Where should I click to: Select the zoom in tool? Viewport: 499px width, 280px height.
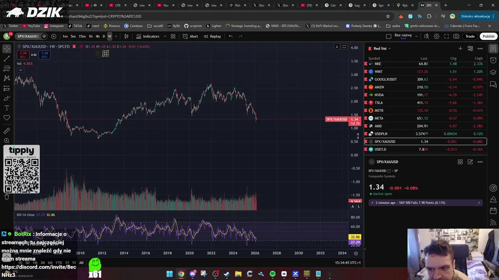point(7,141)
